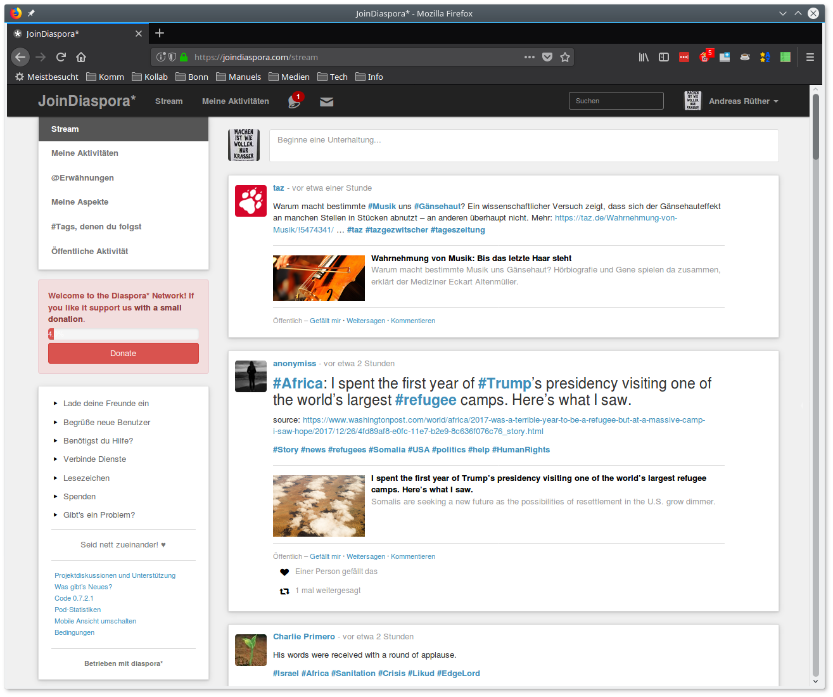Open the Firefox home page
This screenshot has width=833, height=697.
(x=81, y=57)
